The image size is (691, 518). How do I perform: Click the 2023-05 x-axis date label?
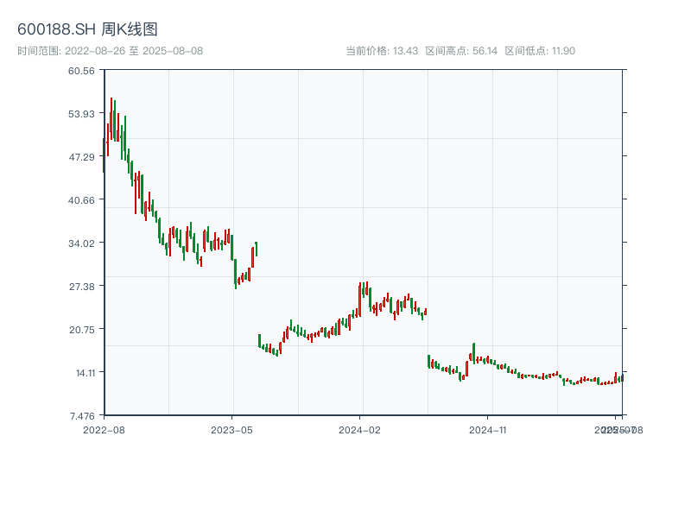click(x=231, y=429)
